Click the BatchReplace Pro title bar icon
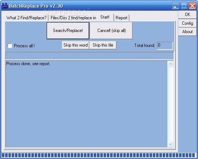This screenshot has width=198, height=159. (x=5, y=5)
